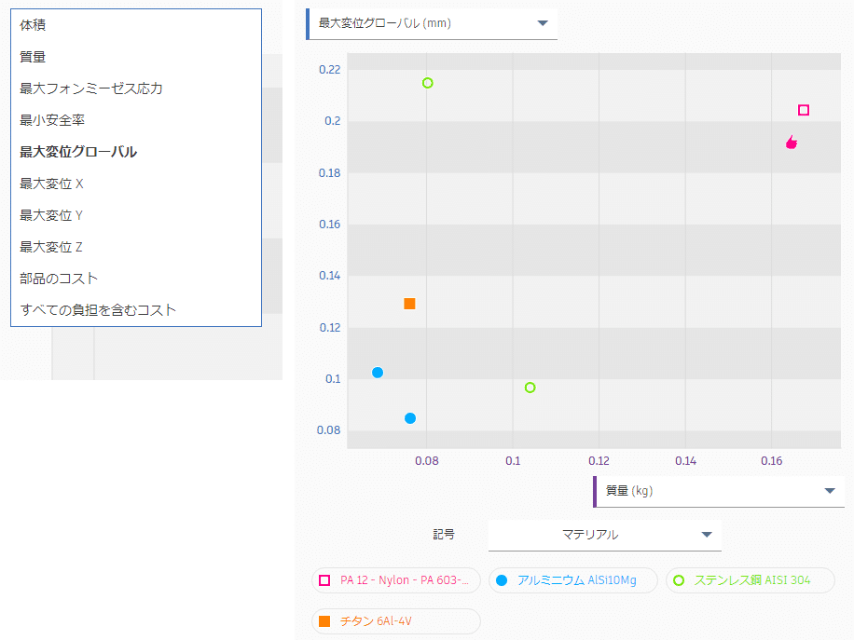Select 体積 from the dropdown list
This screenshot has height=640, width=854.
coord(136,25)
